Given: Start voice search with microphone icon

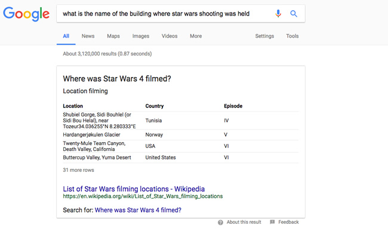Looking at the screenshot, I should 278,13.
